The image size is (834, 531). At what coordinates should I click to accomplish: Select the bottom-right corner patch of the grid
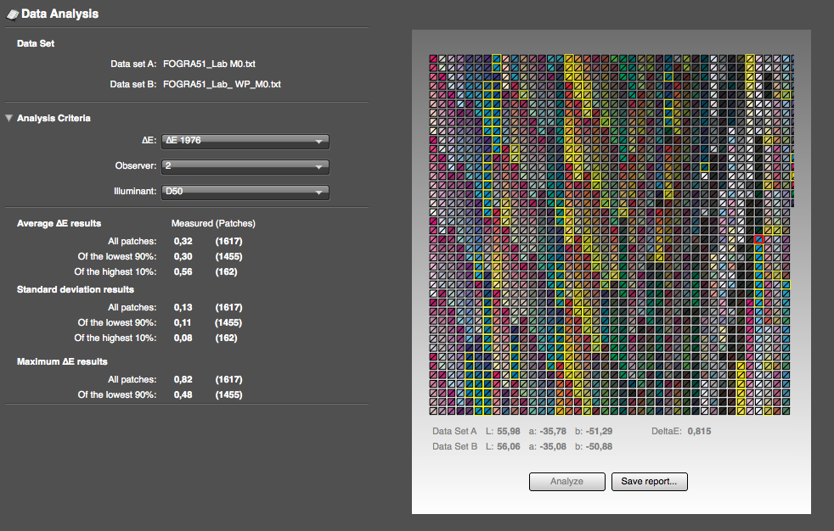point(787,411)
